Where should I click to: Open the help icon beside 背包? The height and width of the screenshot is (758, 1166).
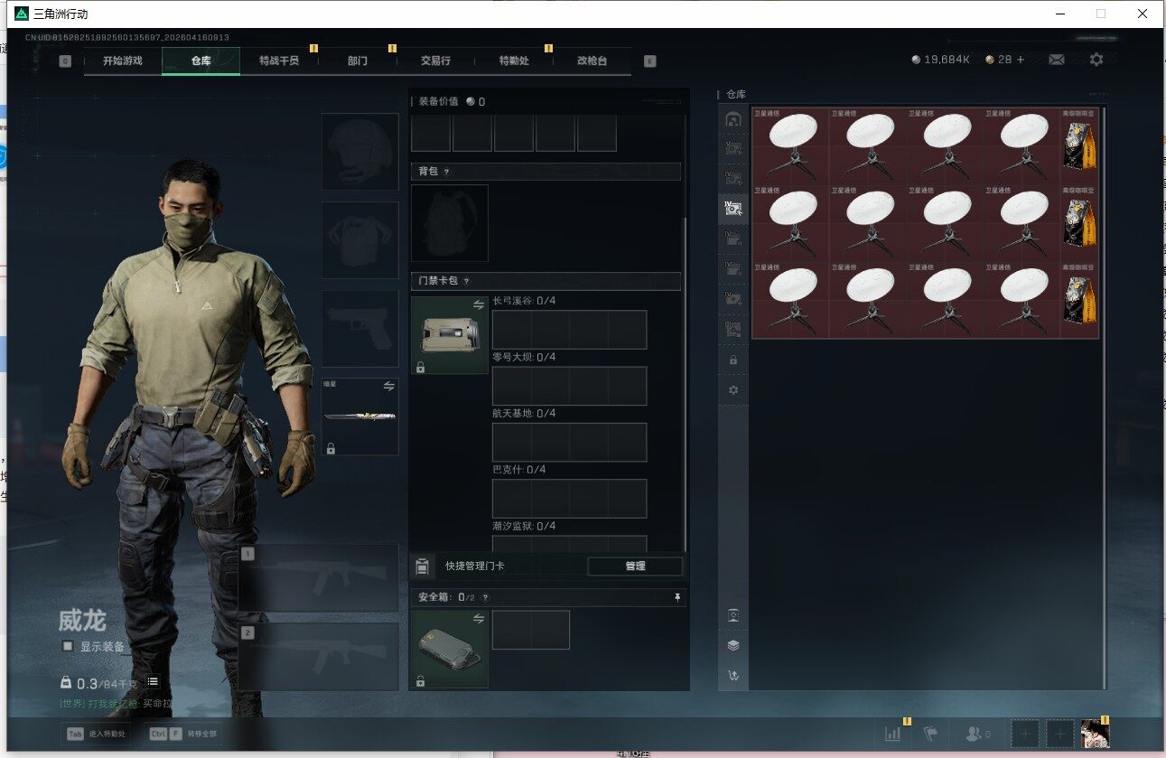tap(446, 172)
